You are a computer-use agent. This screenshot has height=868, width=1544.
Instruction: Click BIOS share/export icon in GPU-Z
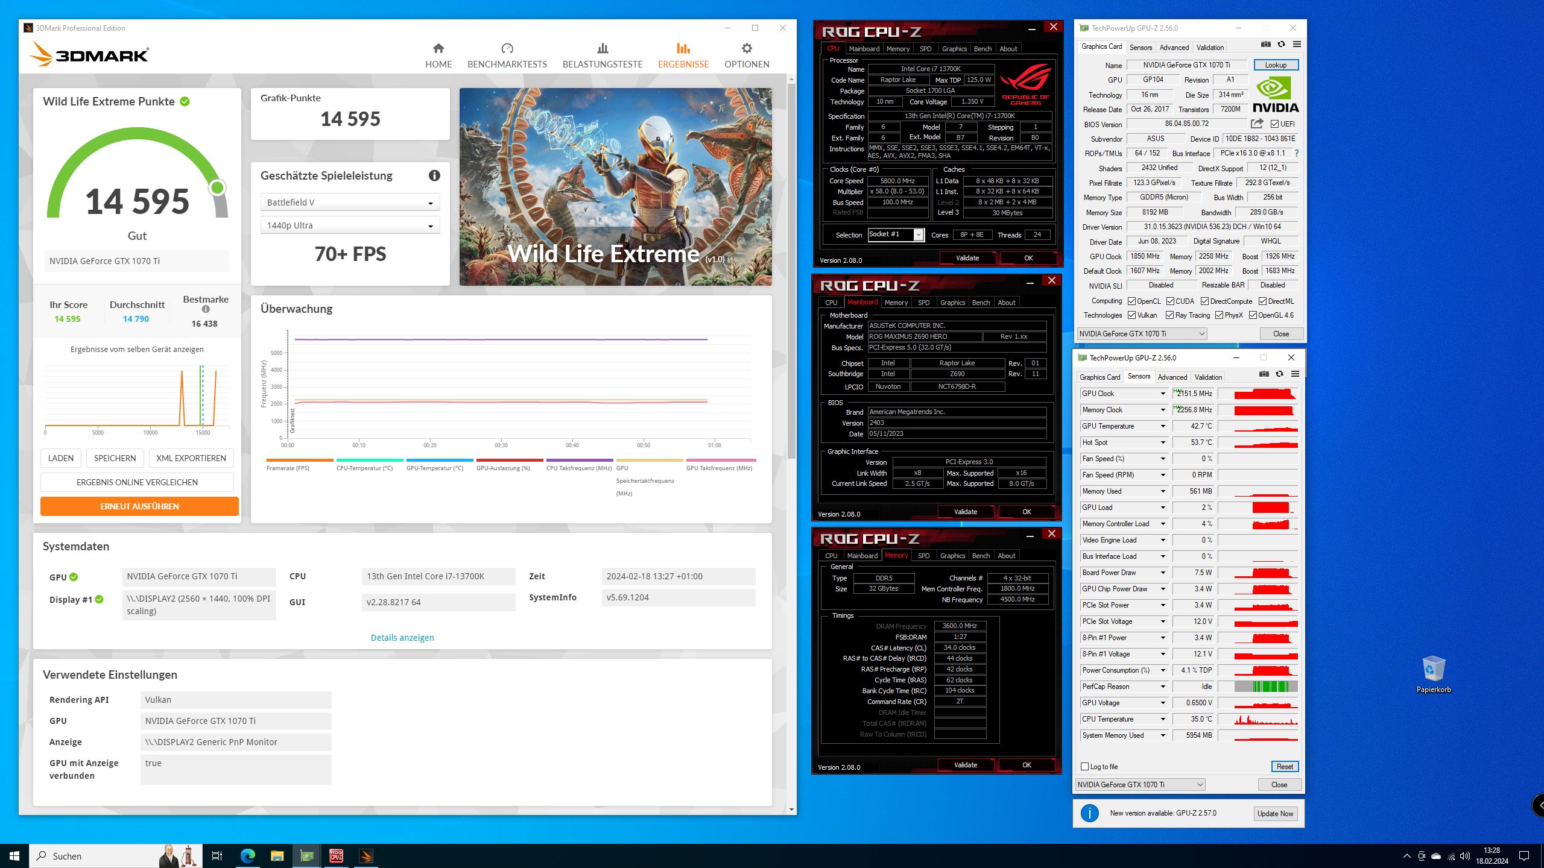[1257, 124]
